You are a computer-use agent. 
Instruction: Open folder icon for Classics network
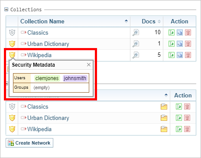coord(164,106)
